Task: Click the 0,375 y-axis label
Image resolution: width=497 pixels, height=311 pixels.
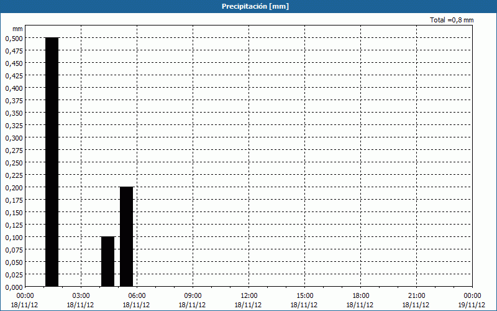Action: [14, 101]
